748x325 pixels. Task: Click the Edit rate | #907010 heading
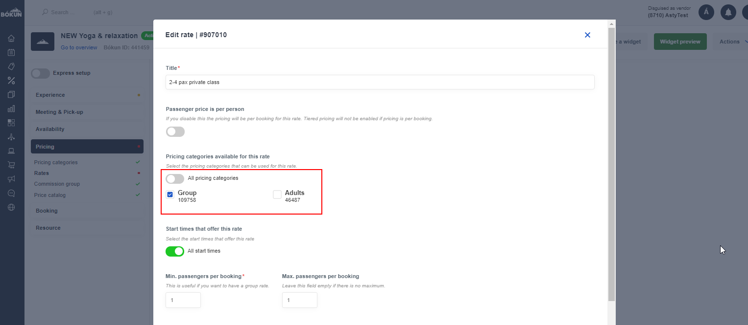[x=196, y=35]
